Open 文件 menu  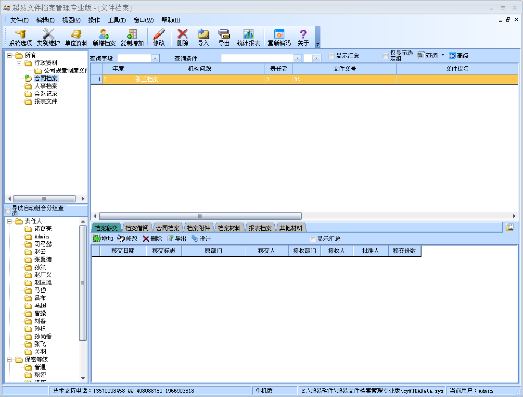click(19, 20)
